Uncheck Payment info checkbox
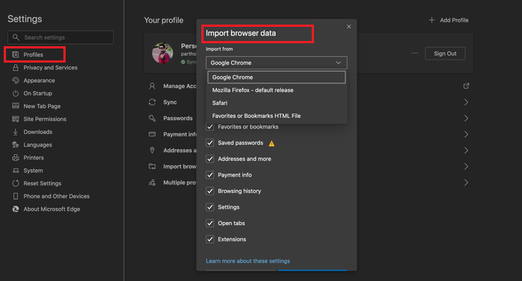 (210, 175)
